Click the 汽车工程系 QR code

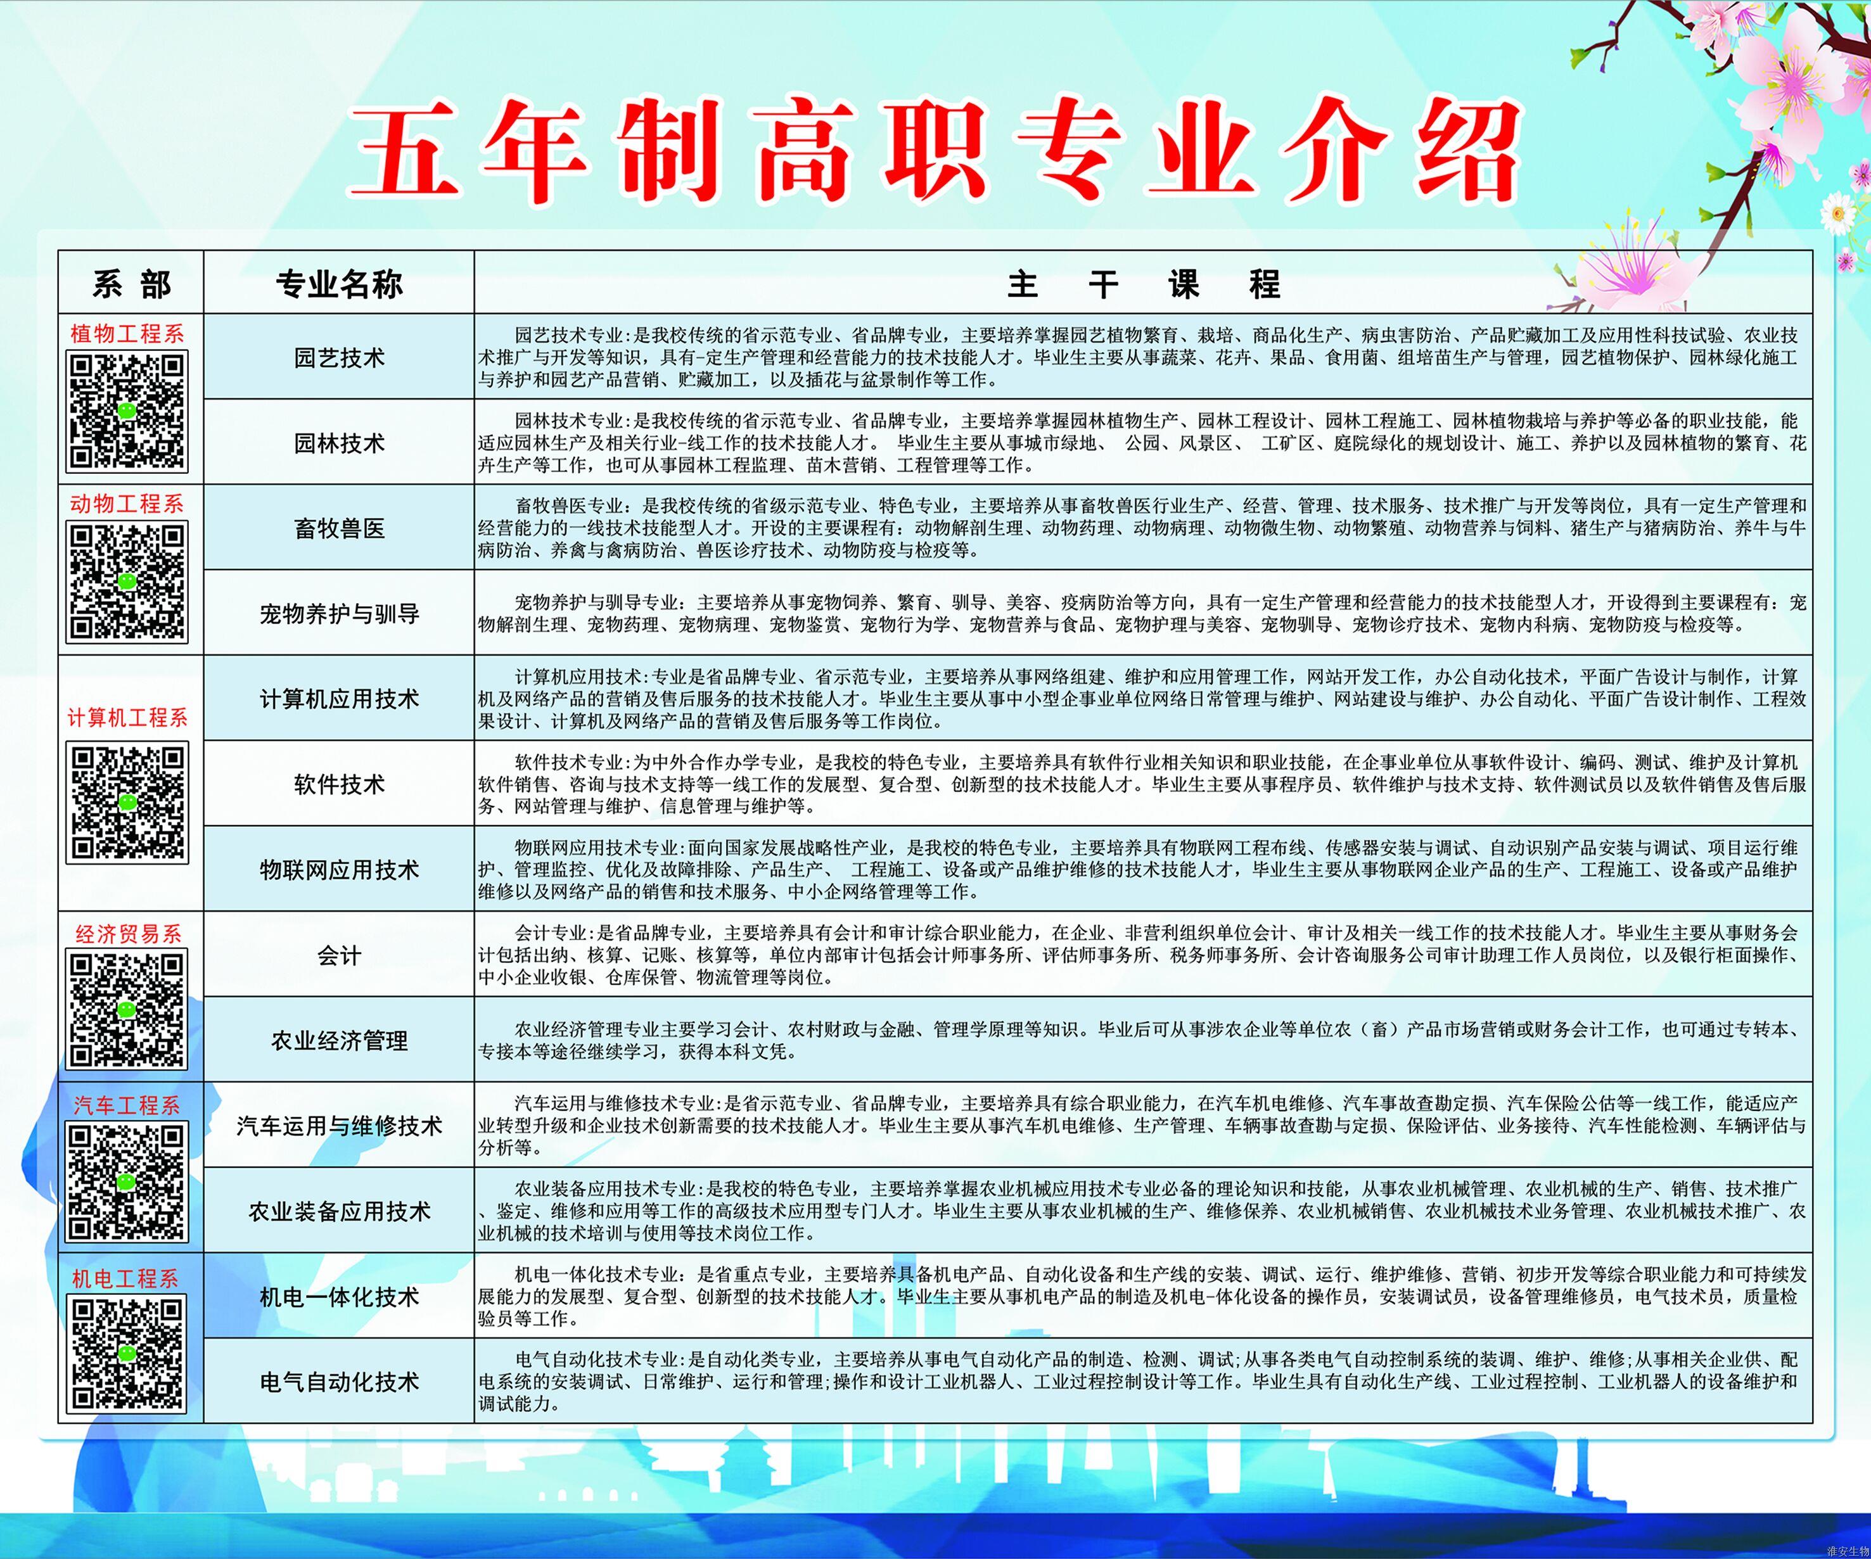coord(127,1182)
